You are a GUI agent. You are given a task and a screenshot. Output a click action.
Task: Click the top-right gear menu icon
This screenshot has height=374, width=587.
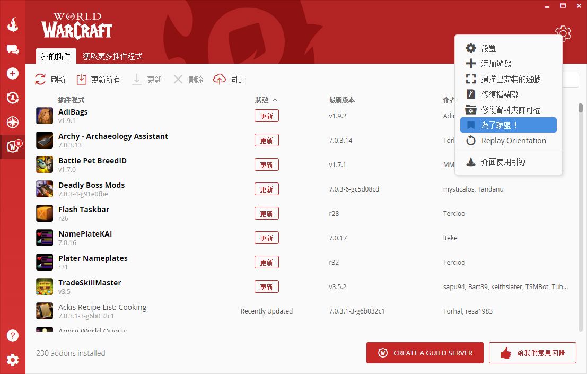563,33
